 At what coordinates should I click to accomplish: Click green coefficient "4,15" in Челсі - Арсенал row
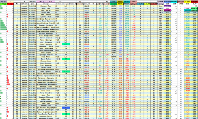pyautogui.click(x=66, y=72)
